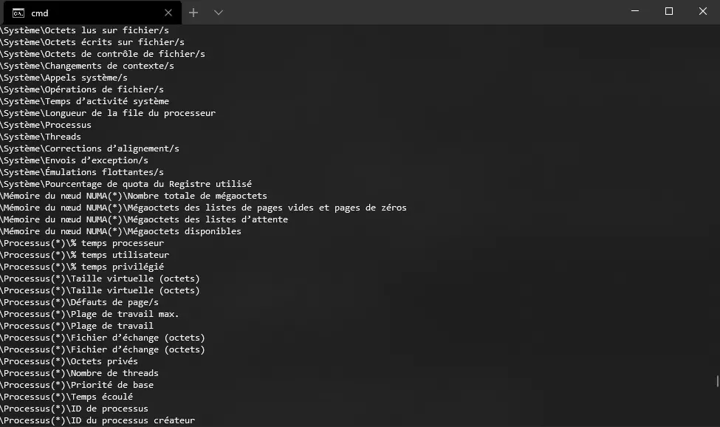Click \Processus(*)\ID du processus créateur

[97, 420]
